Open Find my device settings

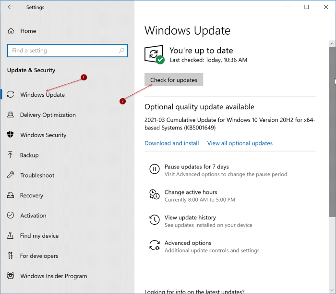tap(39, 236)
